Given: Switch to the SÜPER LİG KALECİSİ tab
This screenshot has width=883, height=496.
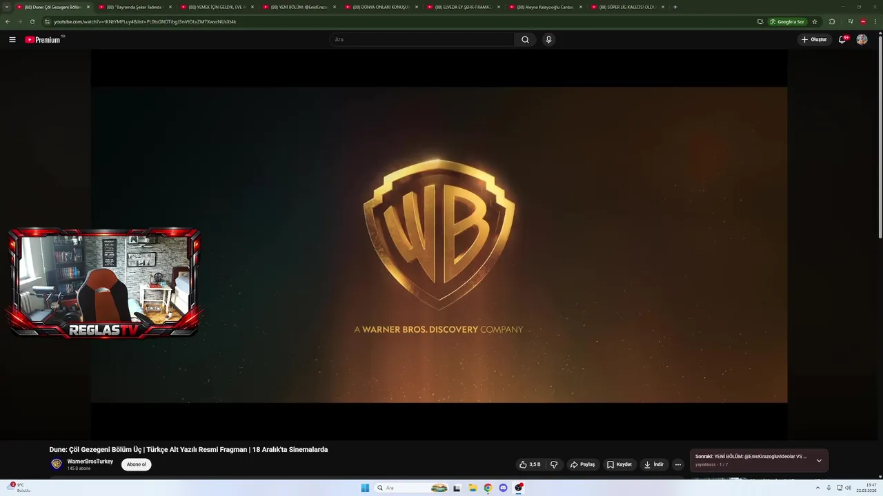Looking at the screenshot, I should [x=627, y=7].
